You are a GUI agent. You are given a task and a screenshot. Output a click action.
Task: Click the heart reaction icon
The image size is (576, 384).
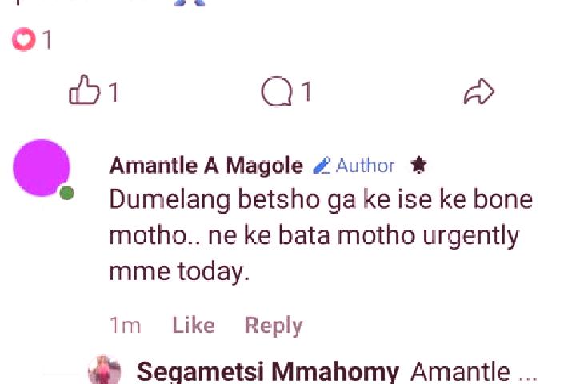tap(23, 39)
